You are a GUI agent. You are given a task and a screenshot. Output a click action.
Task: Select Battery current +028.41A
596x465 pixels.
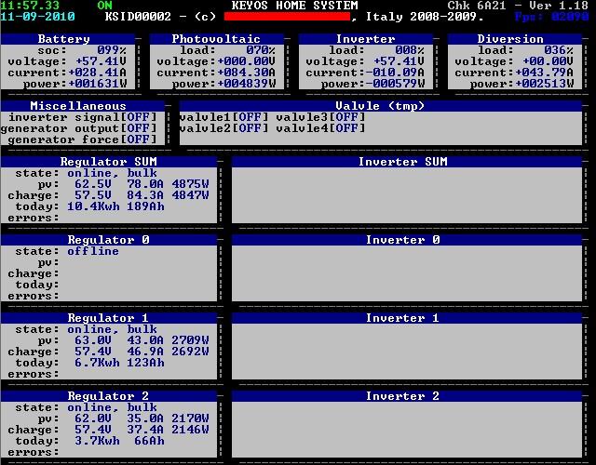click(x=97, y=73)
